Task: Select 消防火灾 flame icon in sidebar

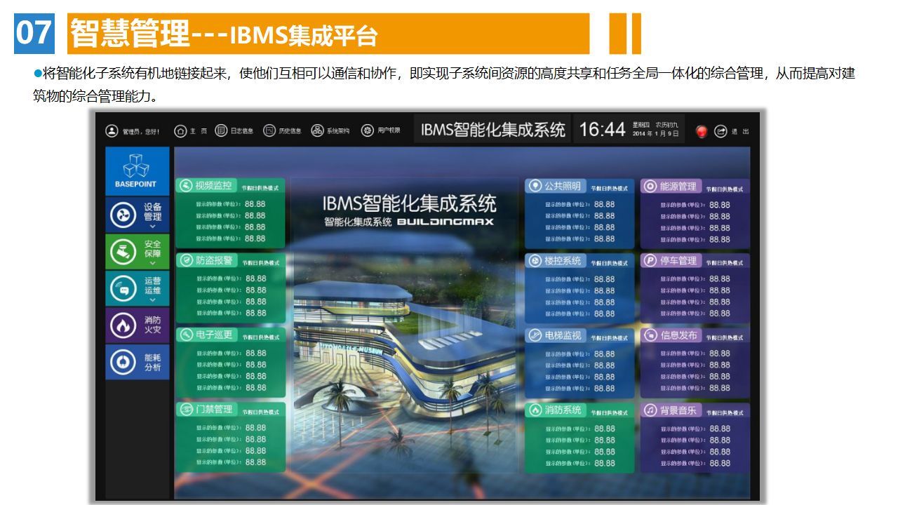Action: point(122,325)
